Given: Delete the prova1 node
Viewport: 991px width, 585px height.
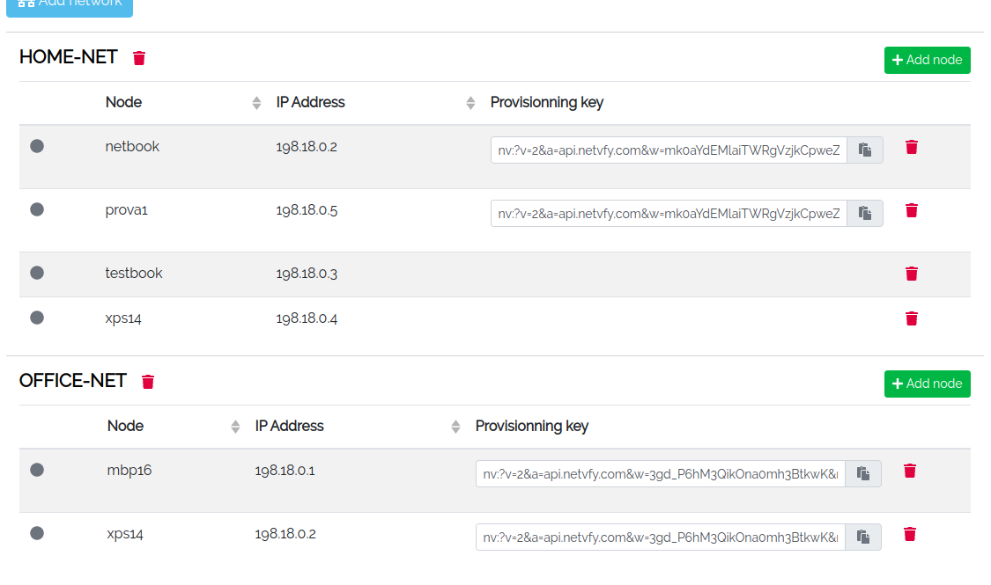Looking at the screenshot, I should [x=911, y=210].
